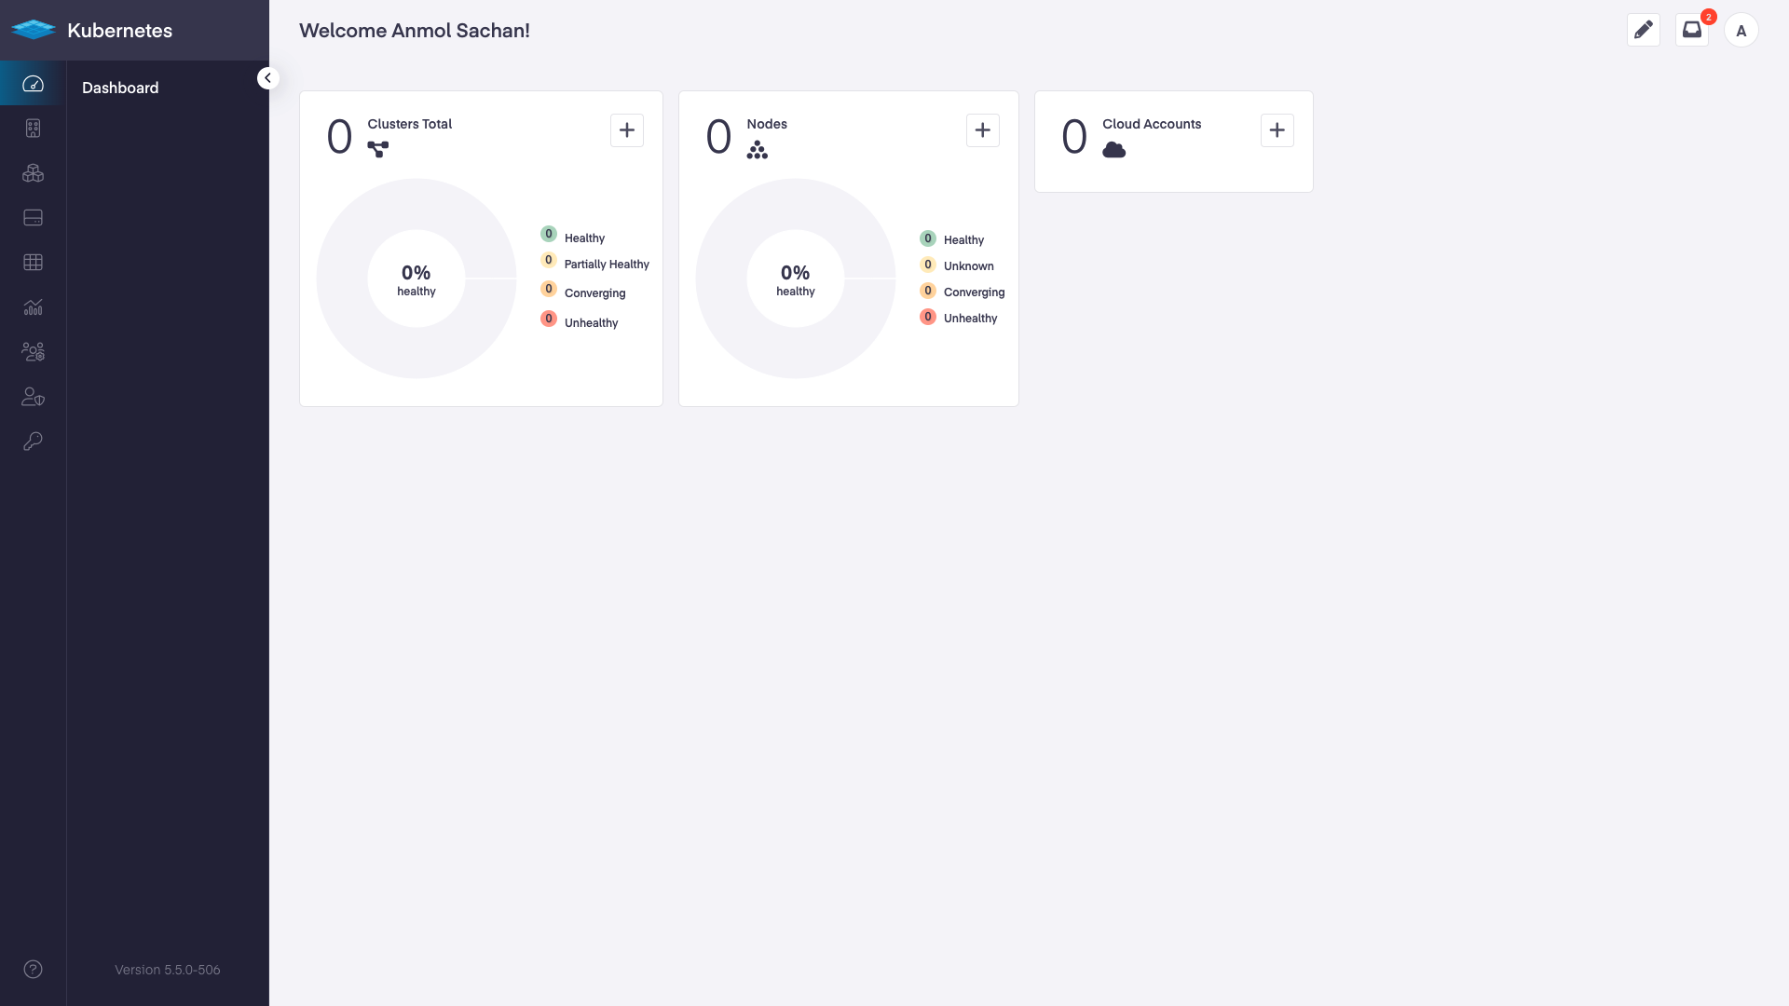The width and height of the screenshot is (1789, 1006).
Task: Select the building-shaped organizations icon
Action: tap(34, 129)
